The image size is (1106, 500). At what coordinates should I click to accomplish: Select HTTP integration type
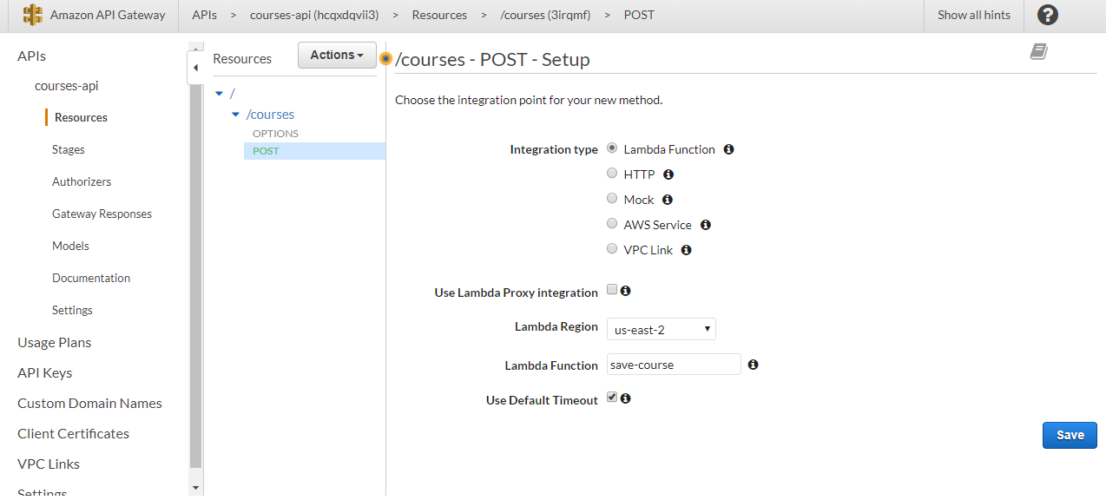pos(612,174)
